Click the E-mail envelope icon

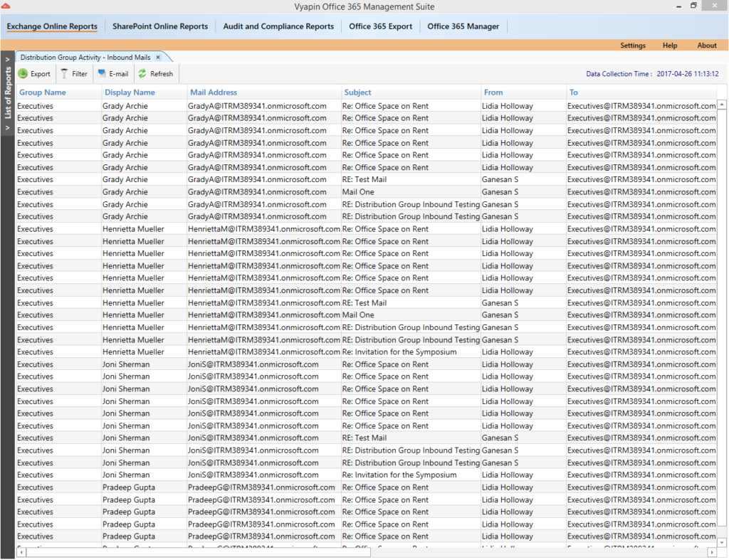click(x=101, y=73)
